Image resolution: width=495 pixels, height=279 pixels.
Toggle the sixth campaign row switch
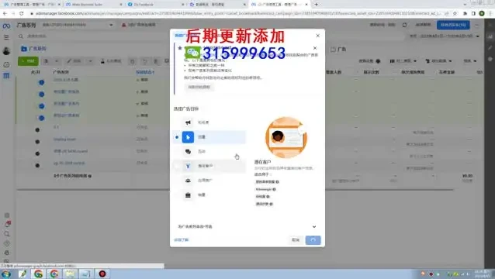click(37, 142)
